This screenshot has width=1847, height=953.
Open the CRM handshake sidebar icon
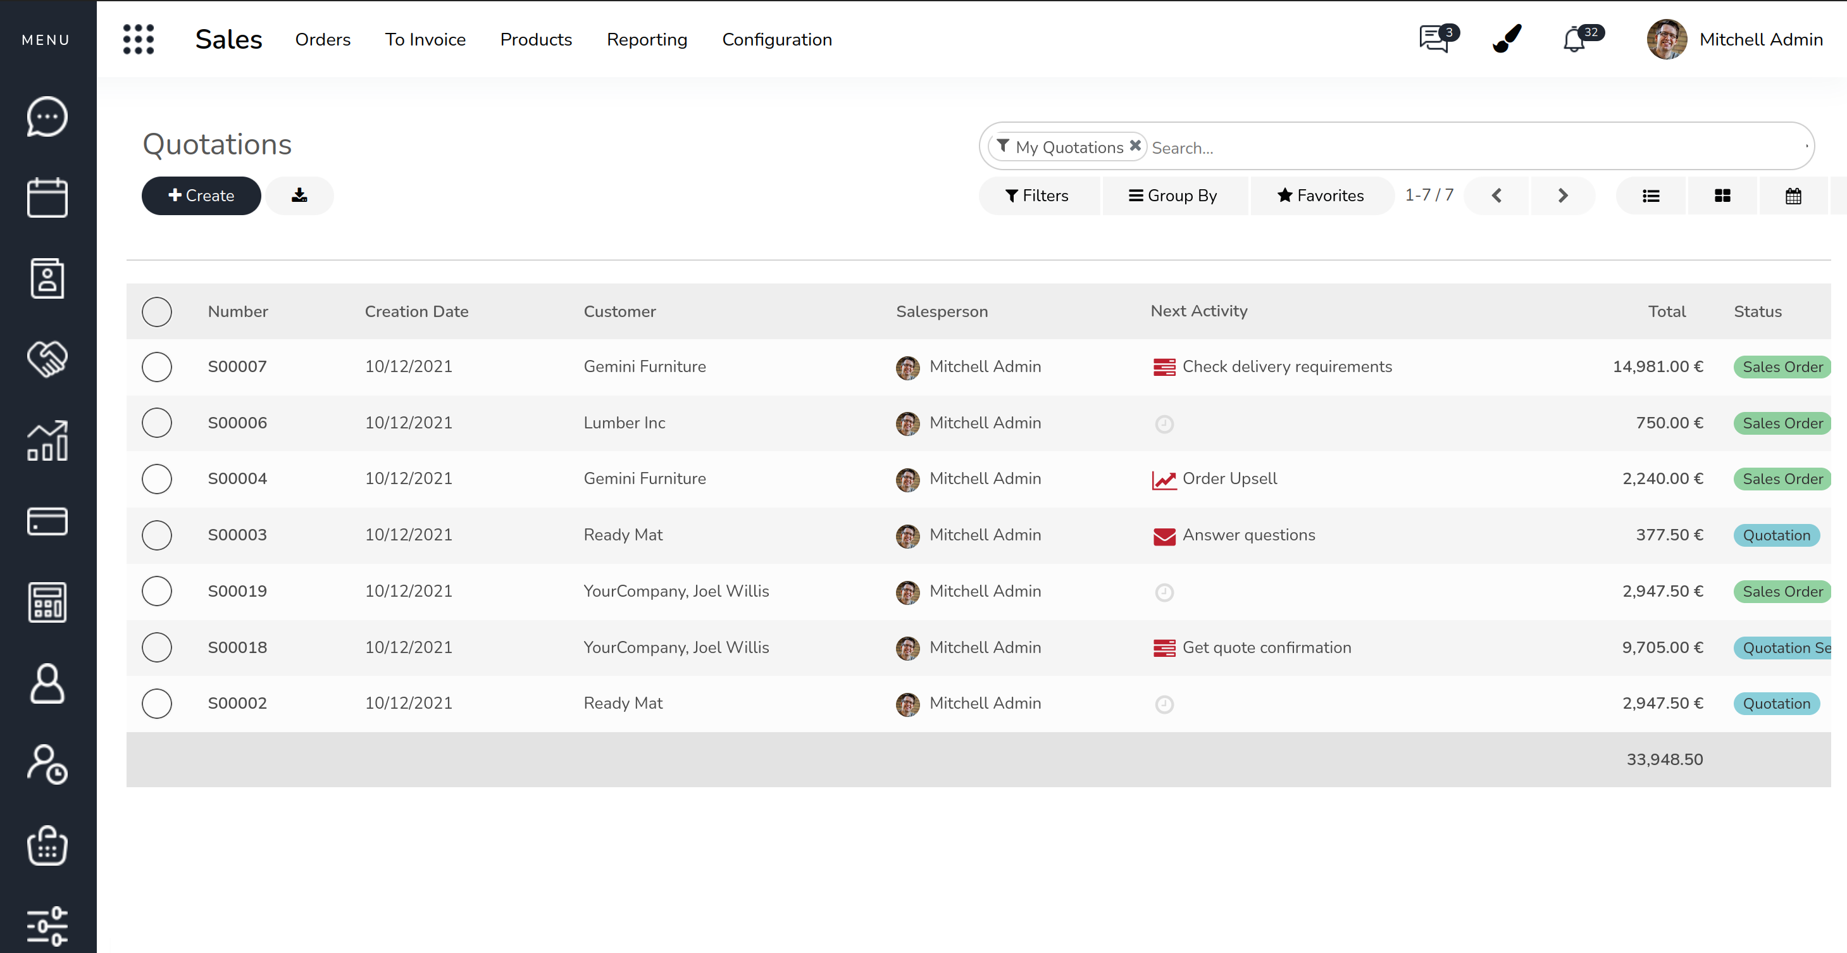click(47, 359)
